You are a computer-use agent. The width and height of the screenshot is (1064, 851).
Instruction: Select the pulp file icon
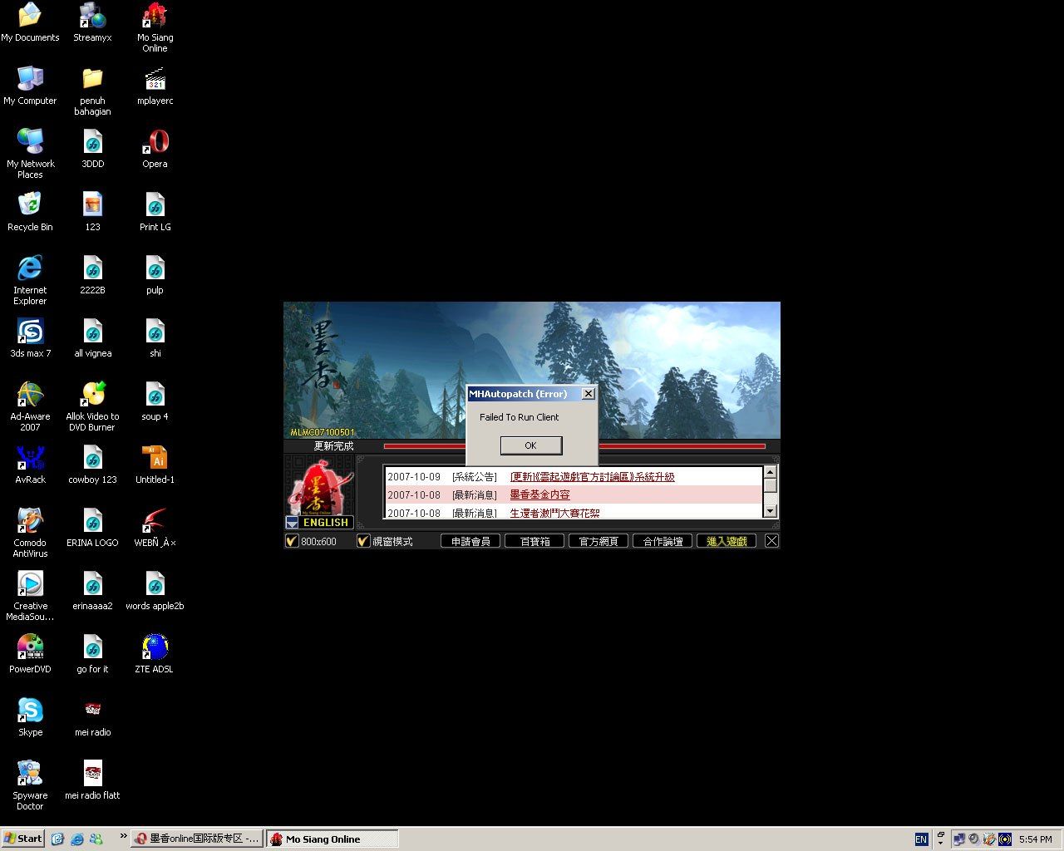tap(155, 276)
